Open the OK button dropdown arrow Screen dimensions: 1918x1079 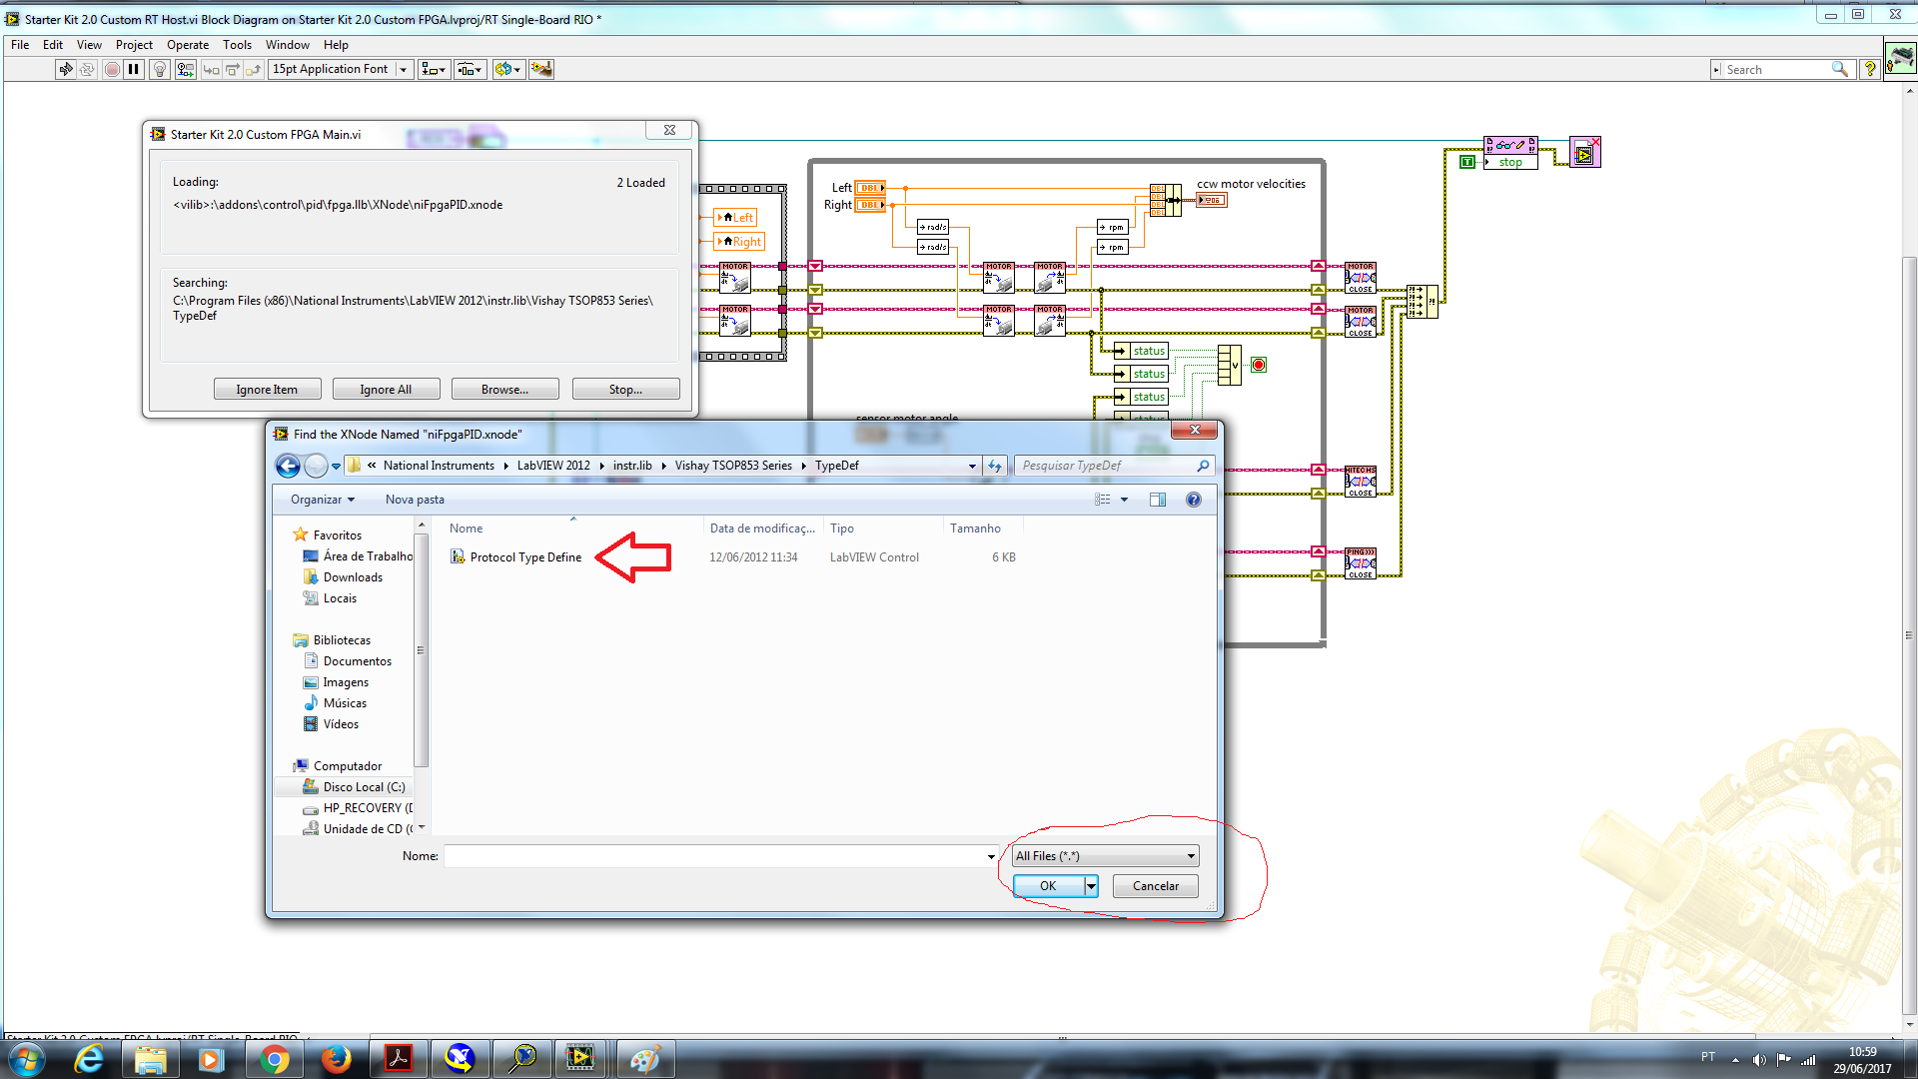(1091, 886)
